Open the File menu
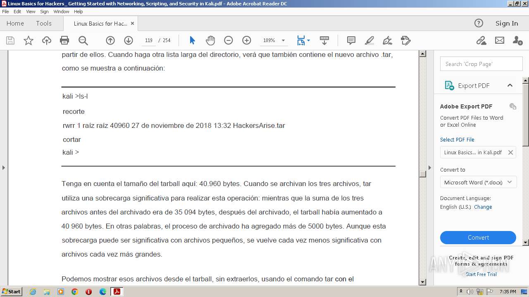Screen dimensions: 529x297 tap(5, 12)
